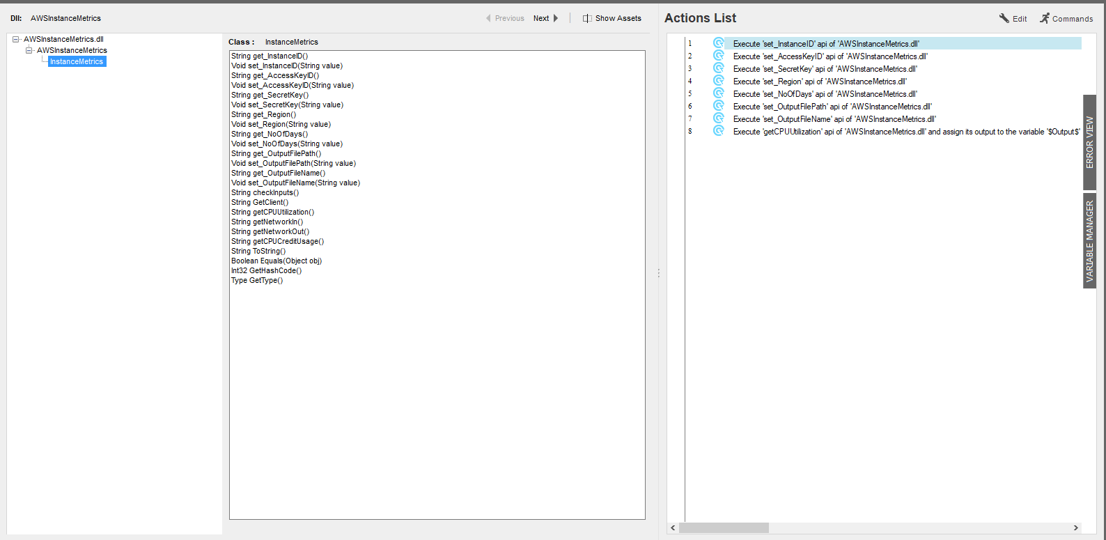Click the Actions List scroll-right arrow
The height and width of the screenshot is (540, 1106).
click(1076, 528)
